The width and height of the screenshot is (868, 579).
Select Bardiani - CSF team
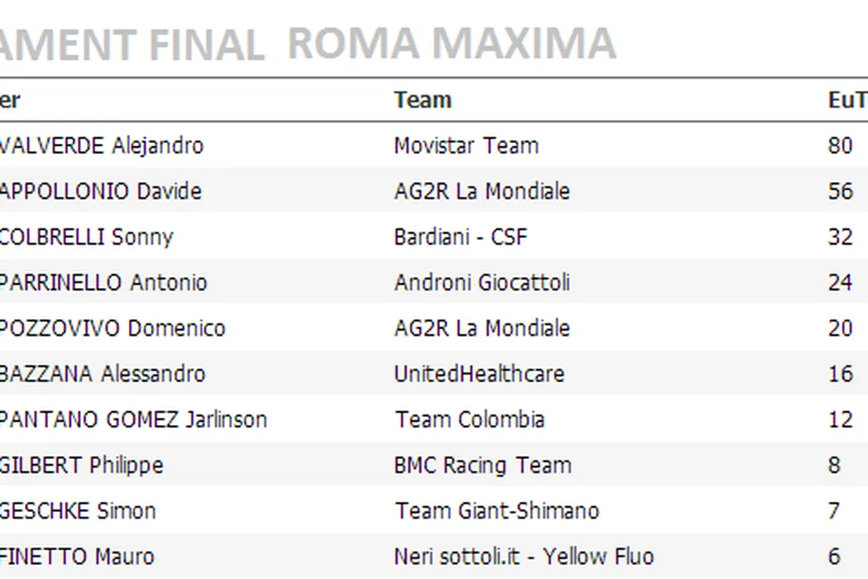[460, 237]
